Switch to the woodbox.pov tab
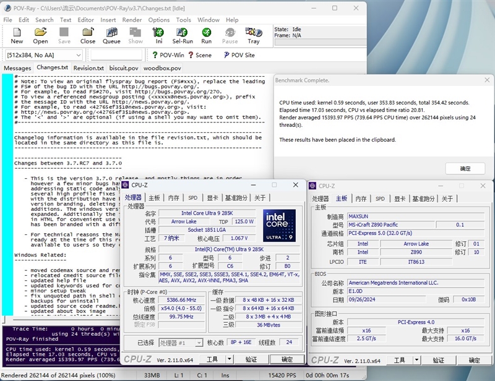 162,68
